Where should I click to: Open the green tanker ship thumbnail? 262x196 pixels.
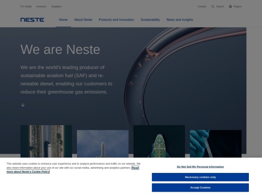coord(159,141)
